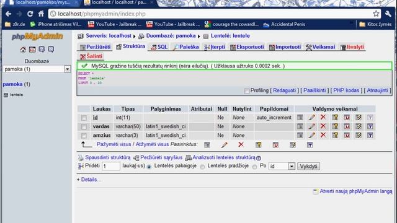
Task: Click the Šalinti tab
Action: [x=91, y=56]
